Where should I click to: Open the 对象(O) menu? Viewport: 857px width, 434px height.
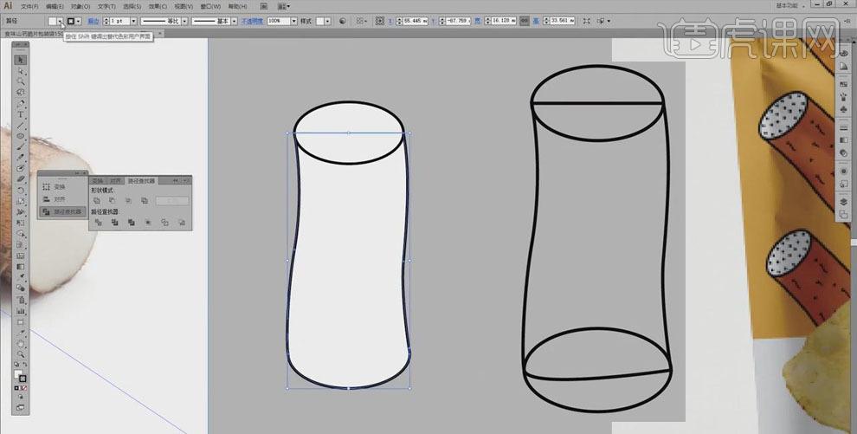[80, 7]
